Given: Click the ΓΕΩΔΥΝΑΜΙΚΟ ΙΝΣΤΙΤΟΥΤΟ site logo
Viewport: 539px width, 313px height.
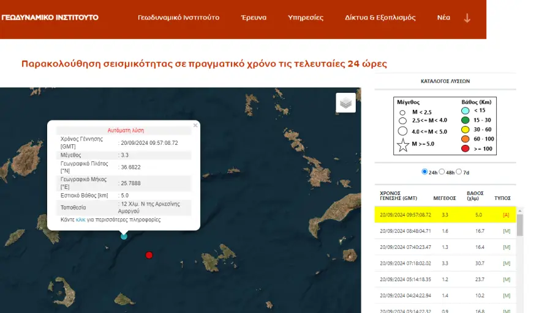Looking at the screenshot, I should [x=50, y=18].
